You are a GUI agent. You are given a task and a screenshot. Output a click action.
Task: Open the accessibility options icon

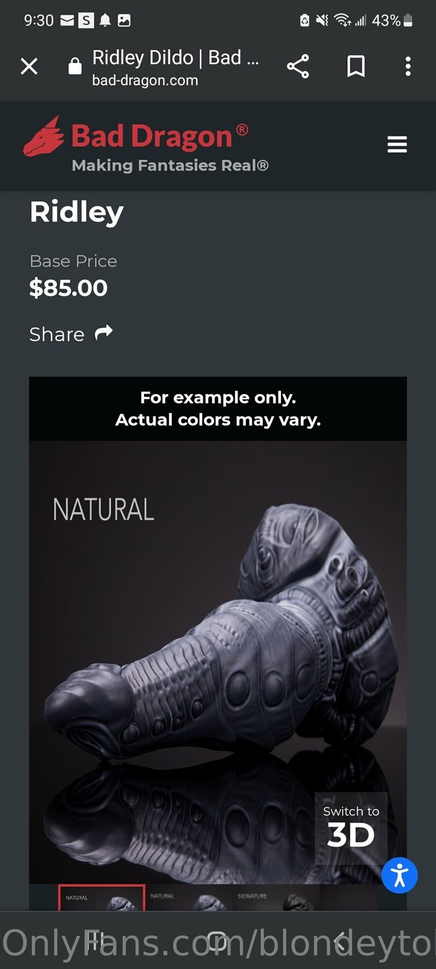pos(400,875)
